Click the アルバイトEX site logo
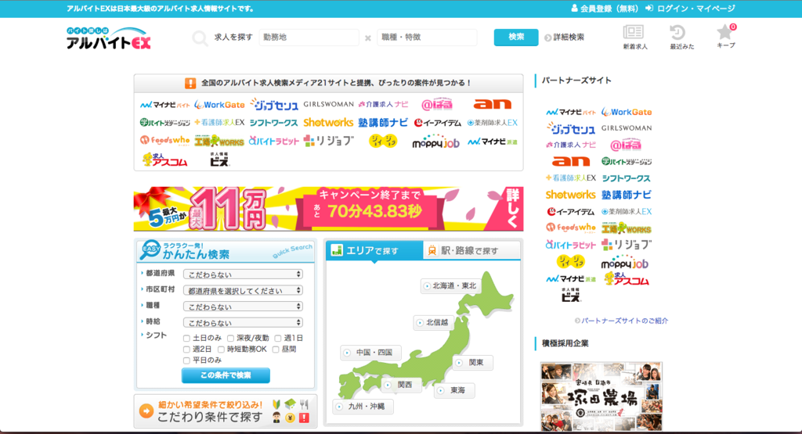The width and height of the screenshot is (802, 434). point(108,39)
